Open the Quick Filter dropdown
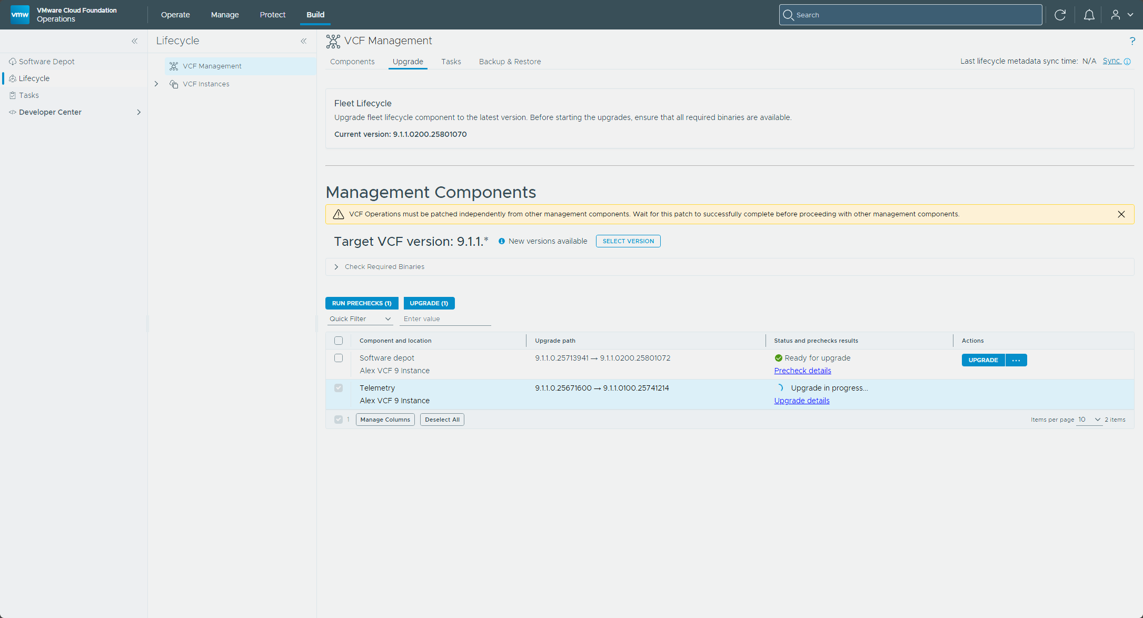 coord(360,319)
